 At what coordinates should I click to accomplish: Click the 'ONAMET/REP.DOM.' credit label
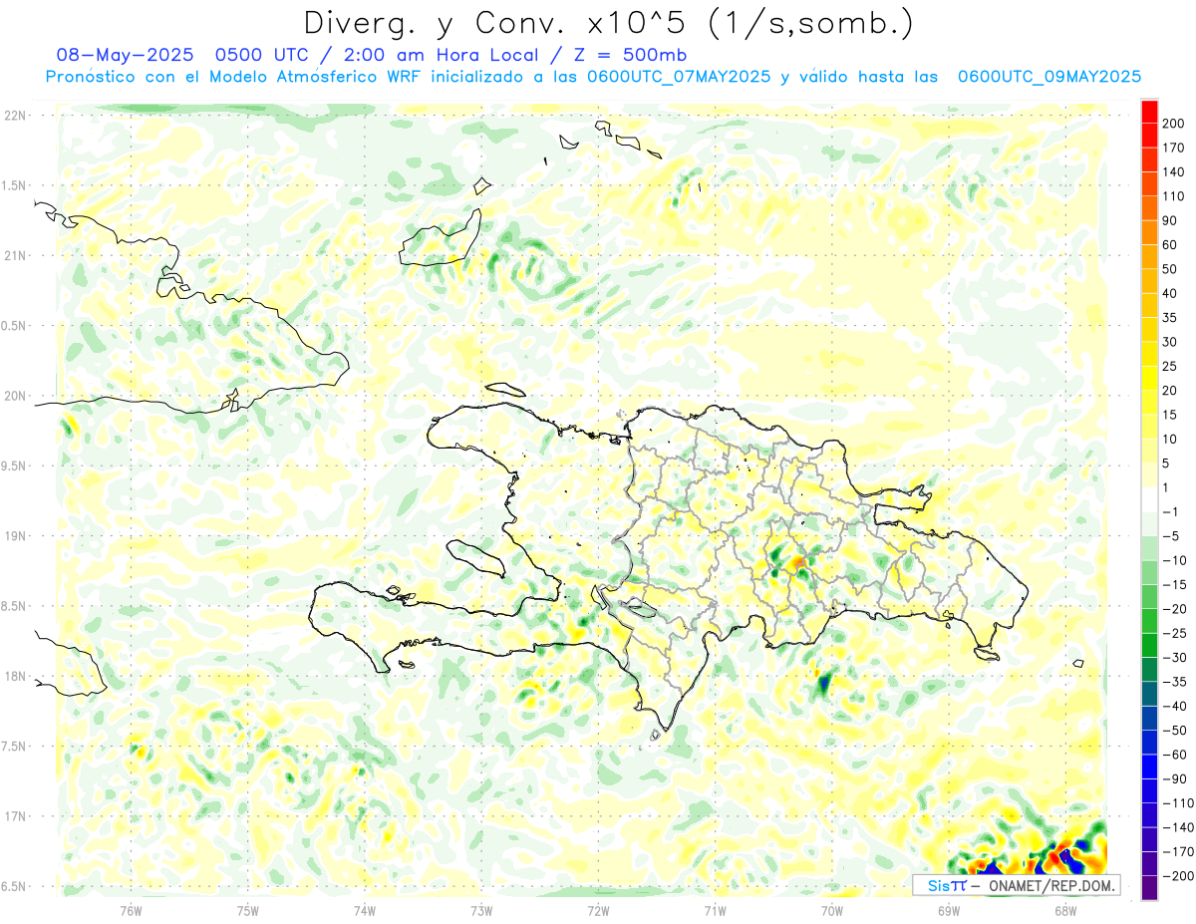point(1053,885)
